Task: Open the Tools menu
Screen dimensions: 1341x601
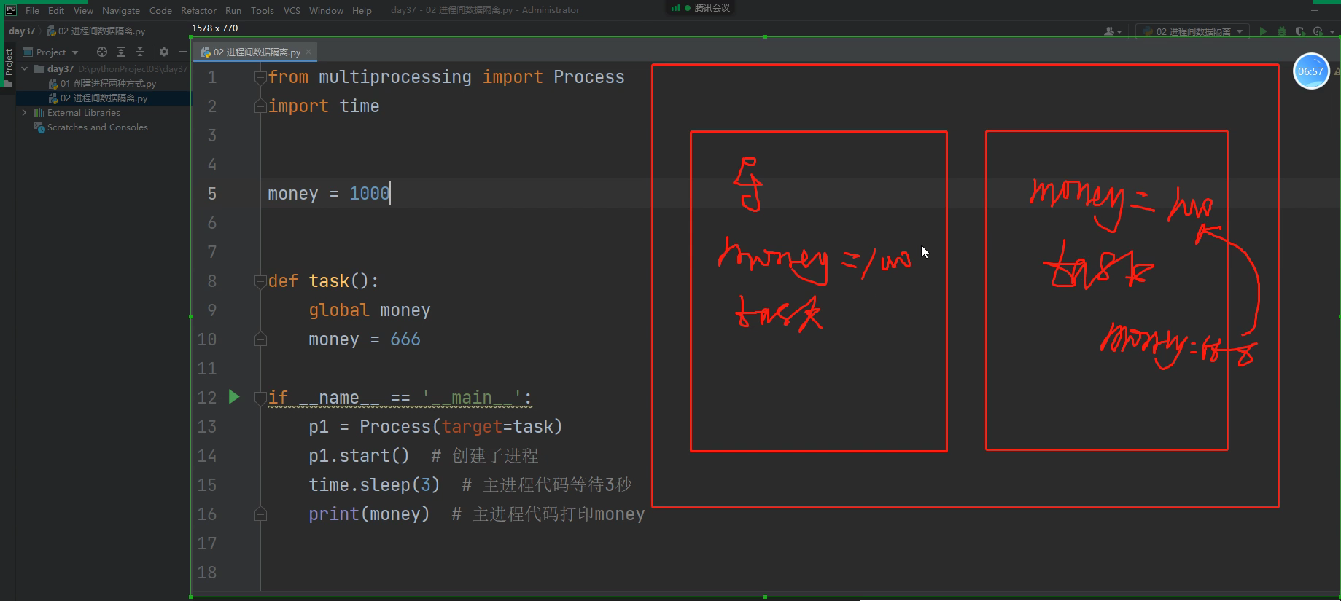Action: tap(263, 10)
